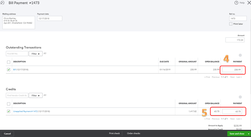Image resolution: width=251 pixels, height=137 pixels.
Task: Click the Find Bill No. search box
Action: (x=17, y=54)
